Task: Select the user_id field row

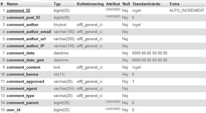Action: pyautogui.click(x=103, y=110)
